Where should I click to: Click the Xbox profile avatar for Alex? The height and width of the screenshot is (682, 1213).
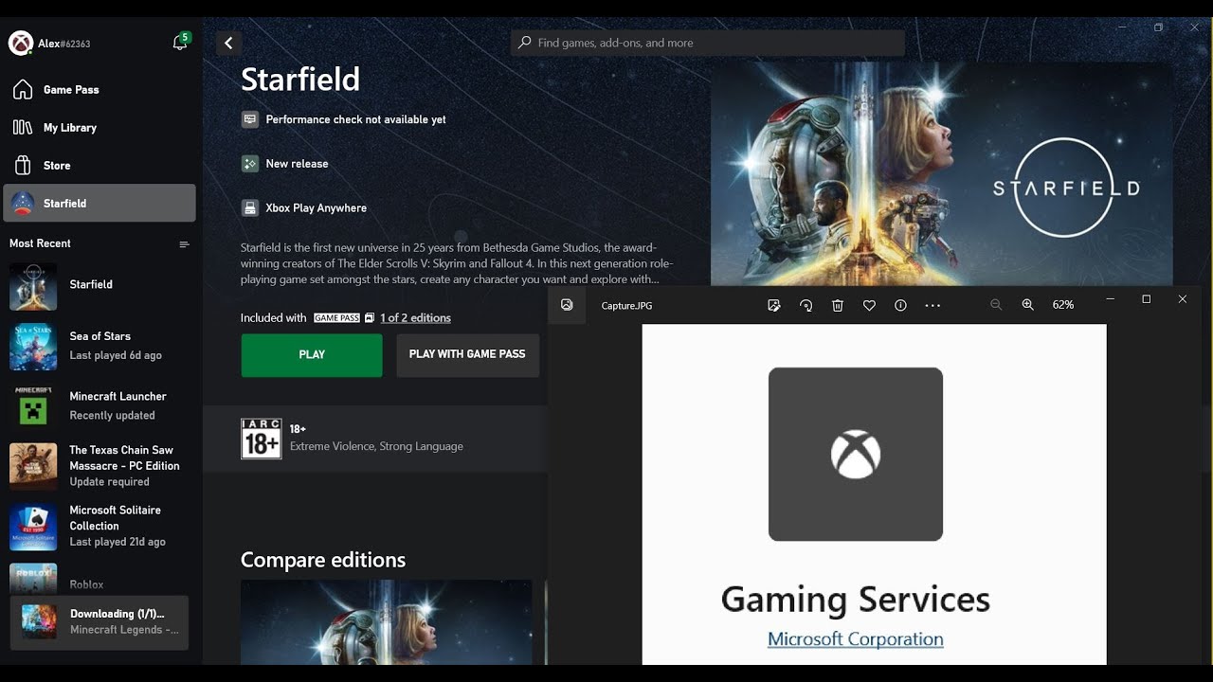pos(21,43)
